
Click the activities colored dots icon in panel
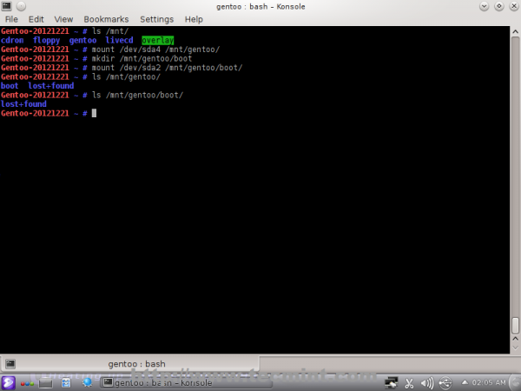point(30,382)
